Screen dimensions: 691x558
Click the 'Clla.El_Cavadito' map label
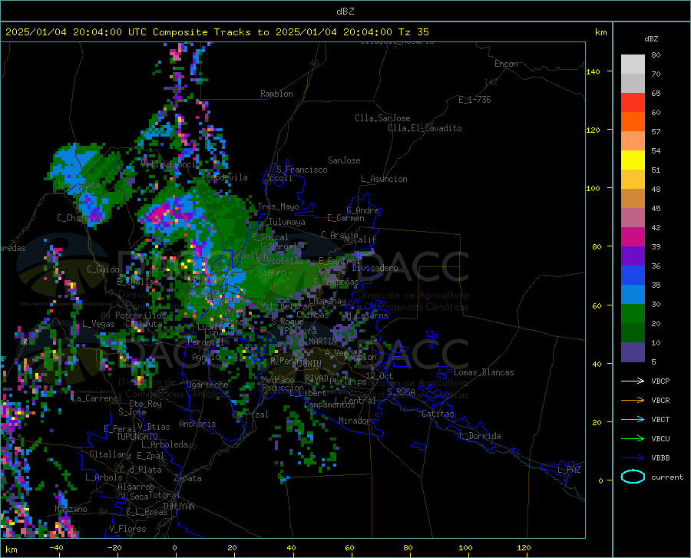point(425,128)
